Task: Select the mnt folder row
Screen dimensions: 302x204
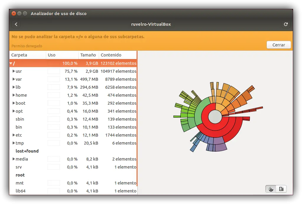Action: pos(73,183)
